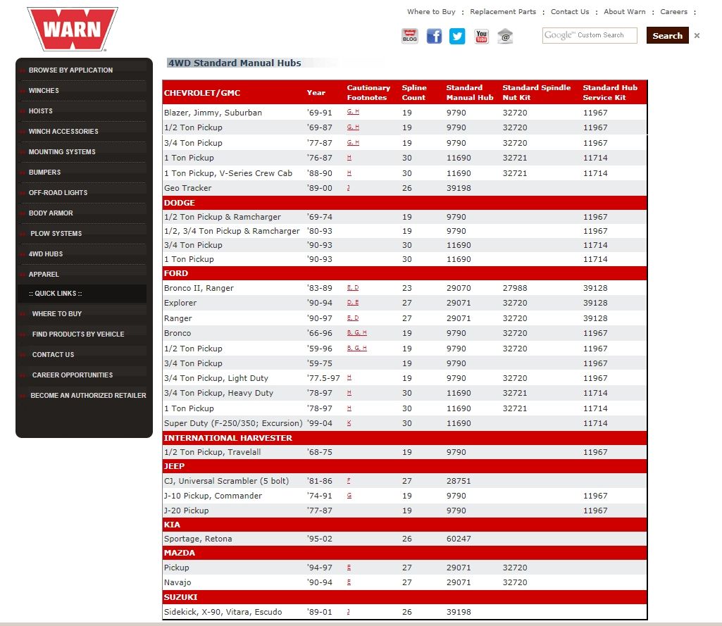
Task: Click footnote F for CJ, Universal Scrambler
Action: click(349, 480)
